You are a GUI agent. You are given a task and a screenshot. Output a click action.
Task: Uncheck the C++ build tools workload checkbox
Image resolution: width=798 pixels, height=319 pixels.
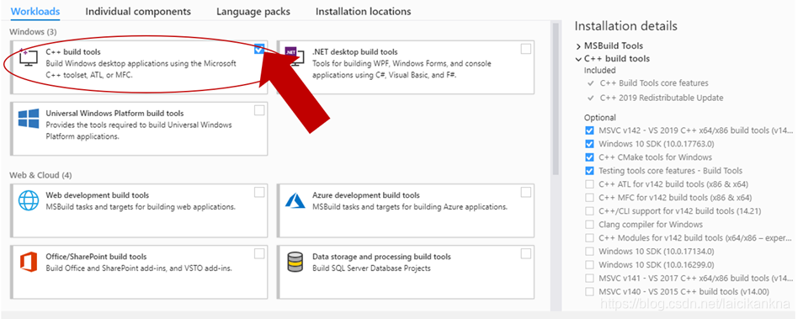[x=259, y=49]
